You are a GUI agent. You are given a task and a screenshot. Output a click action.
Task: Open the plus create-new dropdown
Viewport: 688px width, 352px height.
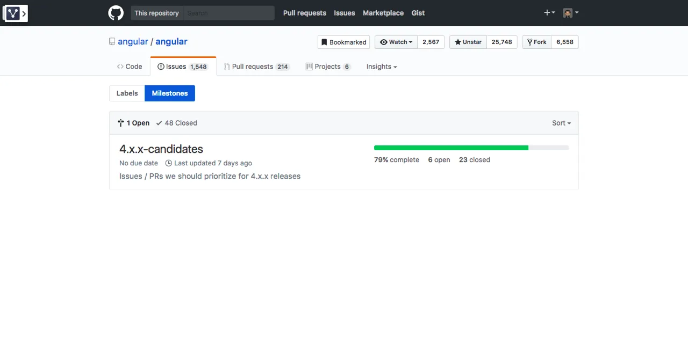549,13
